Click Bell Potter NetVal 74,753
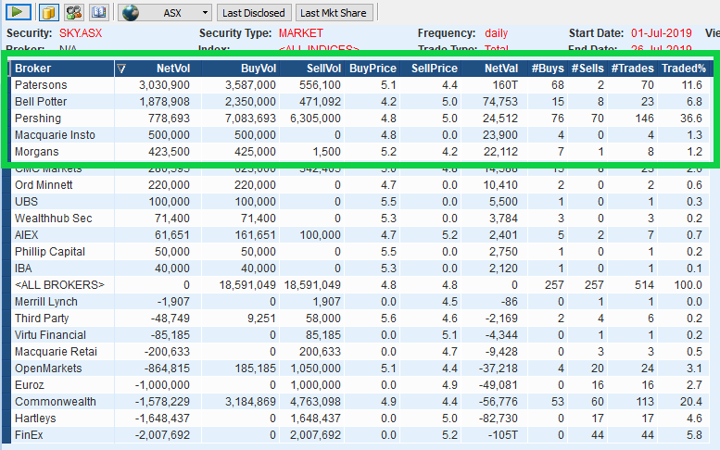The width and height of the screenshot is (720, 450). click(500, 101)
